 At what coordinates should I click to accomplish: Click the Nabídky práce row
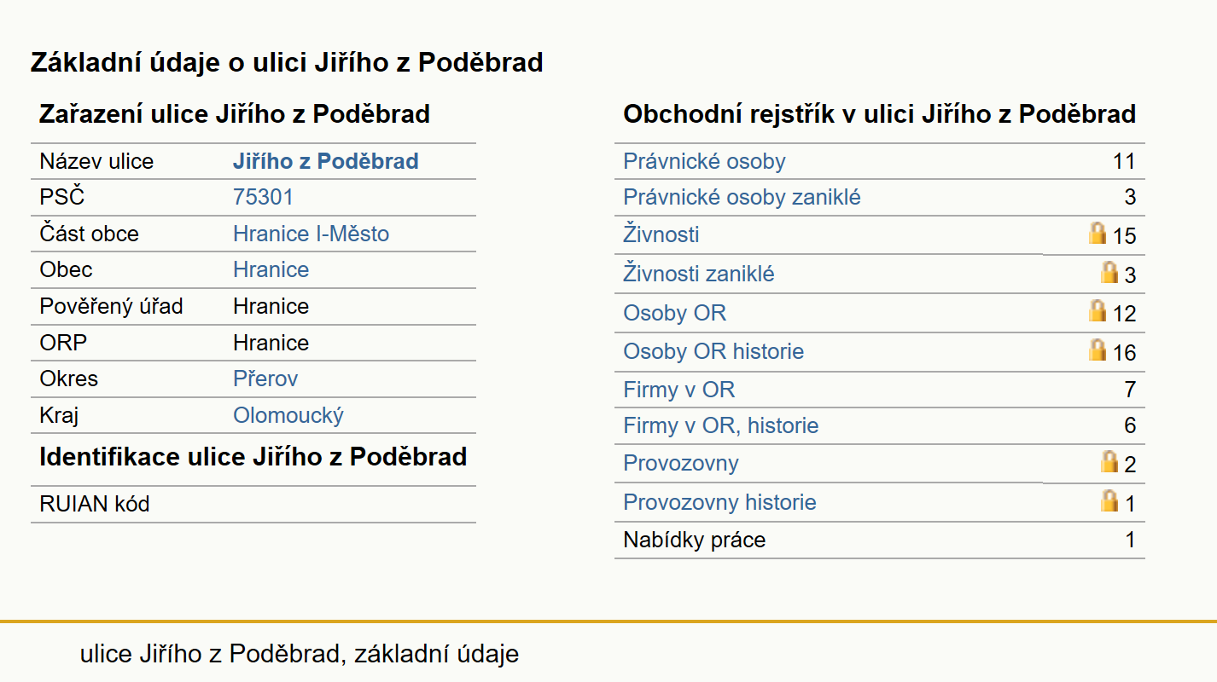click(879, 540)
